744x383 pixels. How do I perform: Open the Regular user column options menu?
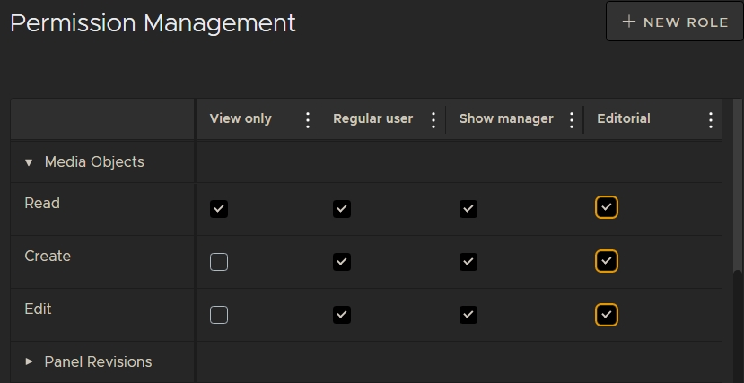tap(433, 120)
